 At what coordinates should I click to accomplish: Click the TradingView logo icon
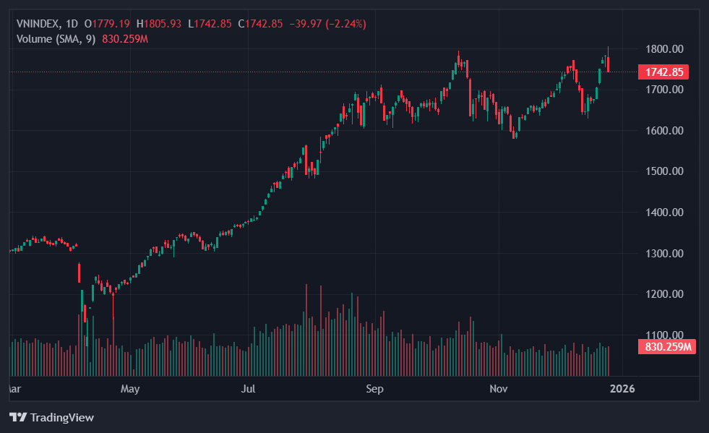click(x=17, y=417)
